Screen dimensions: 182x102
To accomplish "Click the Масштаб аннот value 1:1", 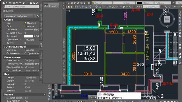I will pos(26,98).
